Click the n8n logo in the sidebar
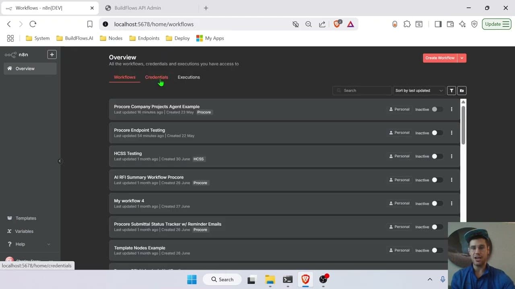 point(16,55)
